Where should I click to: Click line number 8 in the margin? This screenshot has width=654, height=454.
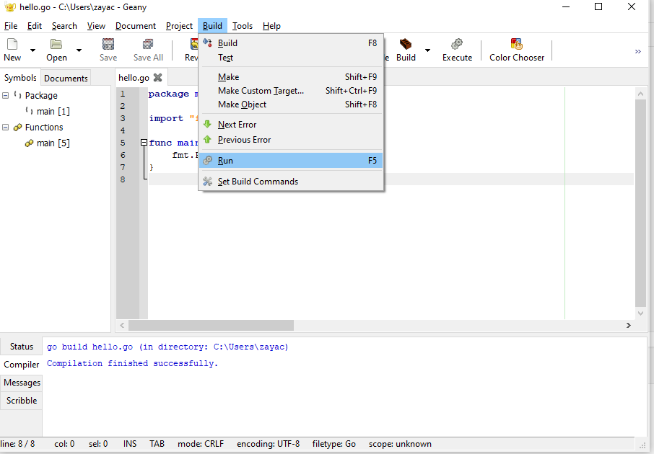click(x=123, y=179)
